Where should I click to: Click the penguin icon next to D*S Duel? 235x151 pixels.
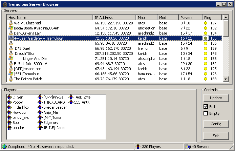[x=10, y=48]
